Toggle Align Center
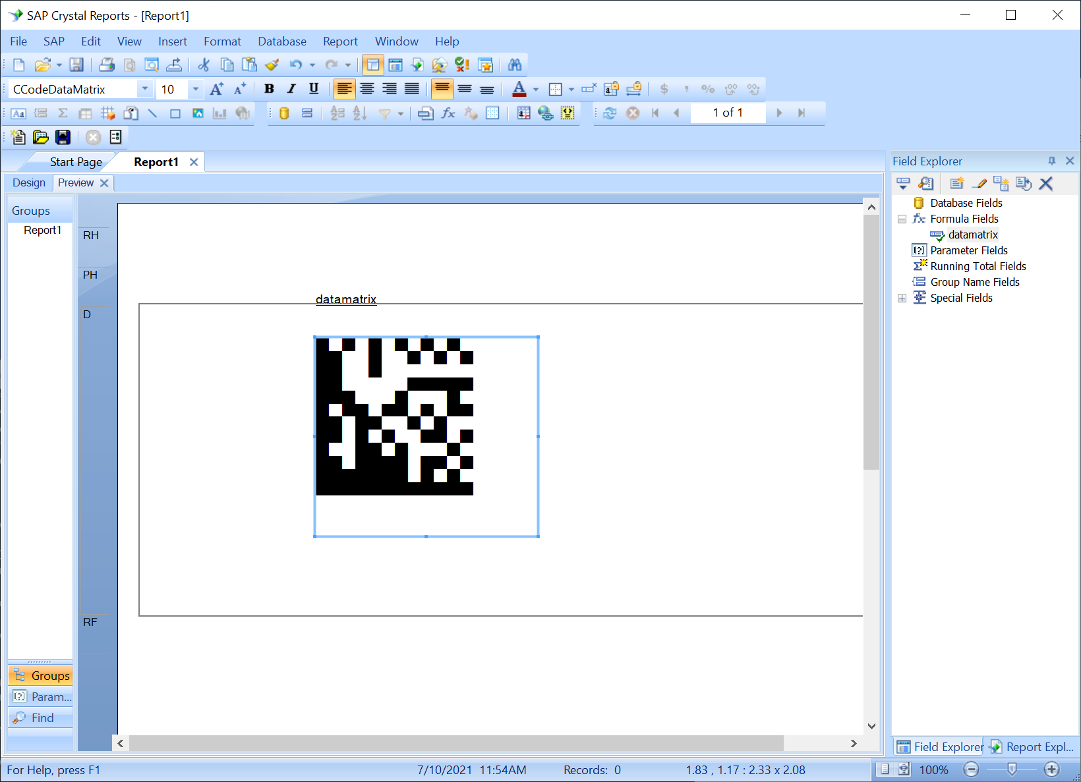Image resolution: width=1081 pixels, height=782 pixels. pyautogui.click(x=367, y=89)
